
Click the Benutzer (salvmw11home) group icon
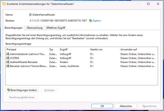pos(8,66)
